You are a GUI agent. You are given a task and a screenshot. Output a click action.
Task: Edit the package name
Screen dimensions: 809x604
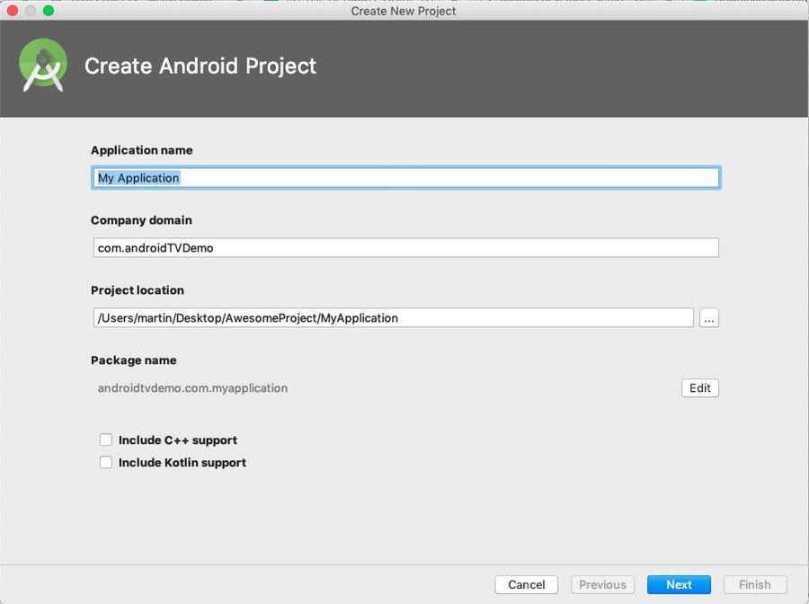tap(699, 388)
